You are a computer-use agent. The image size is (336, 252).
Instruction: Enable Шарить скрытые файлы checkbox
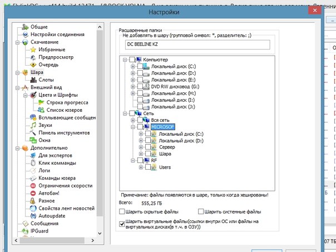(122, 212)
